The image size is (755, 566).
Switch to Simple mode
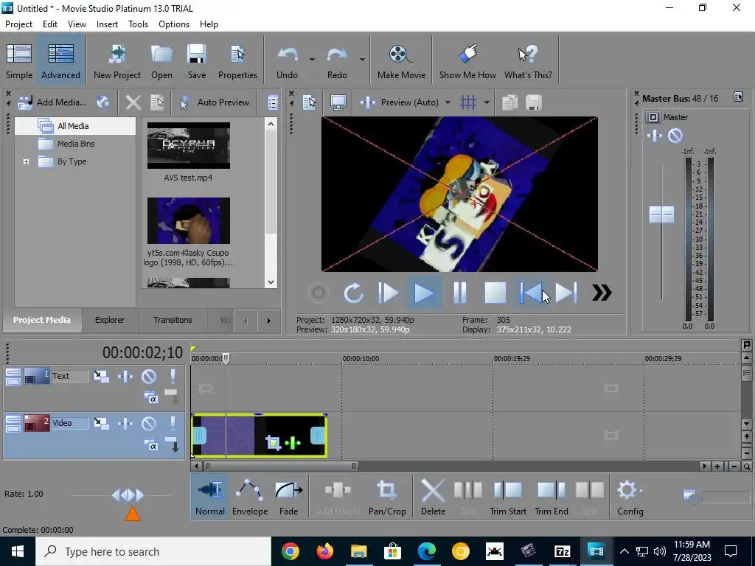(19, 62)
